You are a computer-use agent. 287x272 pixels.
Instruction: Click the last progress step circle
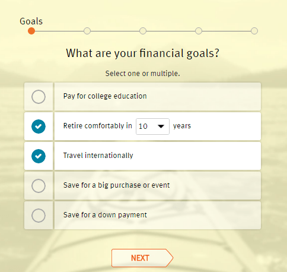[x=254, y=31]
